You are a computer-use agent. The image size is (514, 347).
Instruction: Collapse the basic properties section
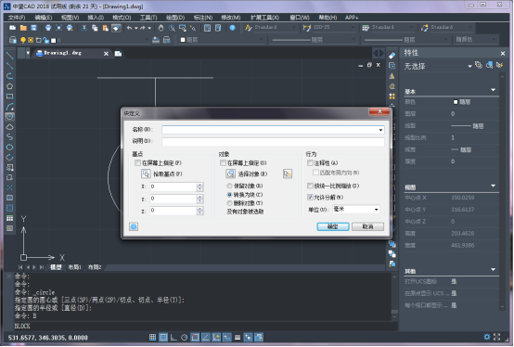[493, 90]
